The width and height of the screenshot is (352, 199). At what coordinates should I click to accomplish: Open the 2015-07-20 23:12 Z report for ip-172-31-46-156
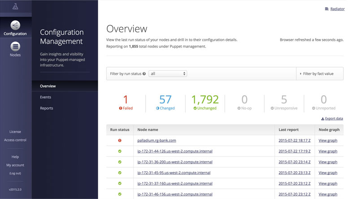coord(295,194)
